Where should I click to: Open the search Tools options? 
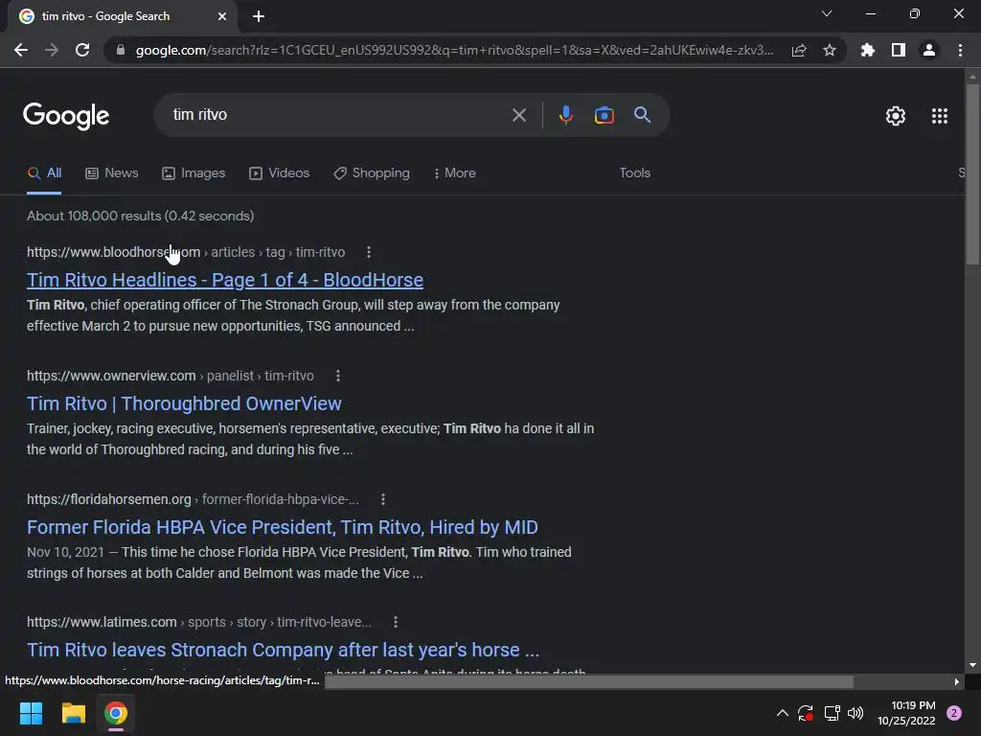(634, 173)
